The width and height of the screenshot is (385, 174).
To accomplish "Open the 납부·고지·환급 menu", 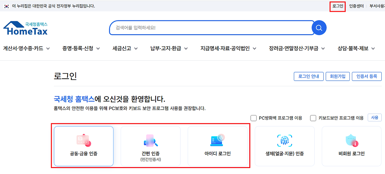I will click(x=169, y=48).
